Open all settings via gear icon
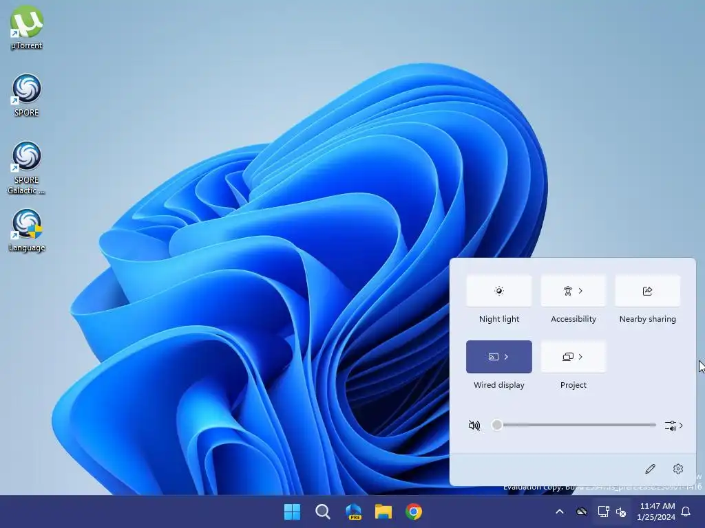Screen dimensions: 705x528 click(x=678, y=469)
